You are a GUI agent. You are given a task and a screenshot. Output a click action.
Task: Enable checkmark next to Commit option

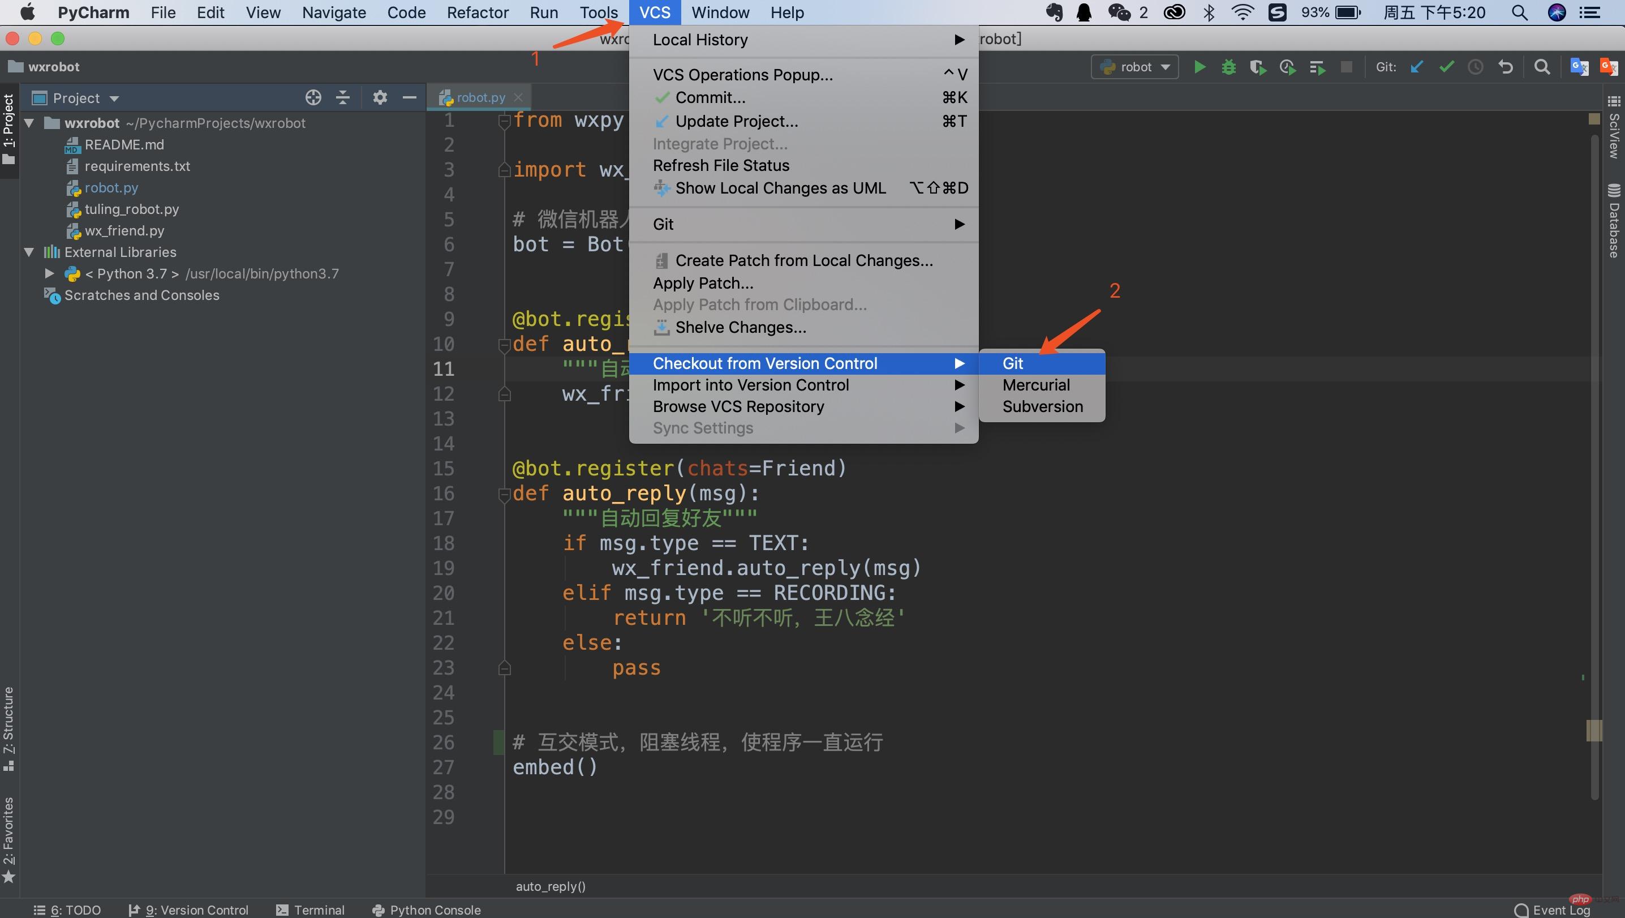click(661, 97)
